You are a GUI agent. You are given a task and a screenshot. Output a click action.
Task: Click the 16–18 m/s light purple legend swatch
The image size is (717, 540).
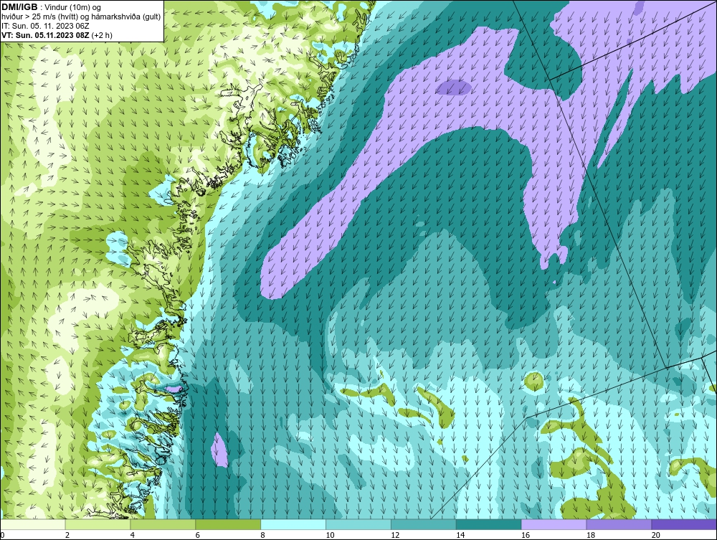(x=554, y=524)
